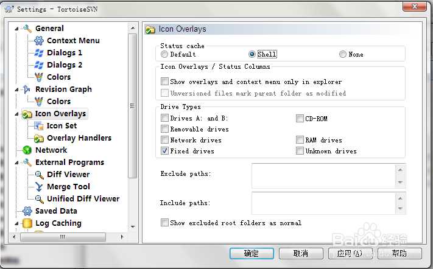
Task: Click the Log Caching database icon
Action: click(27, 223)
